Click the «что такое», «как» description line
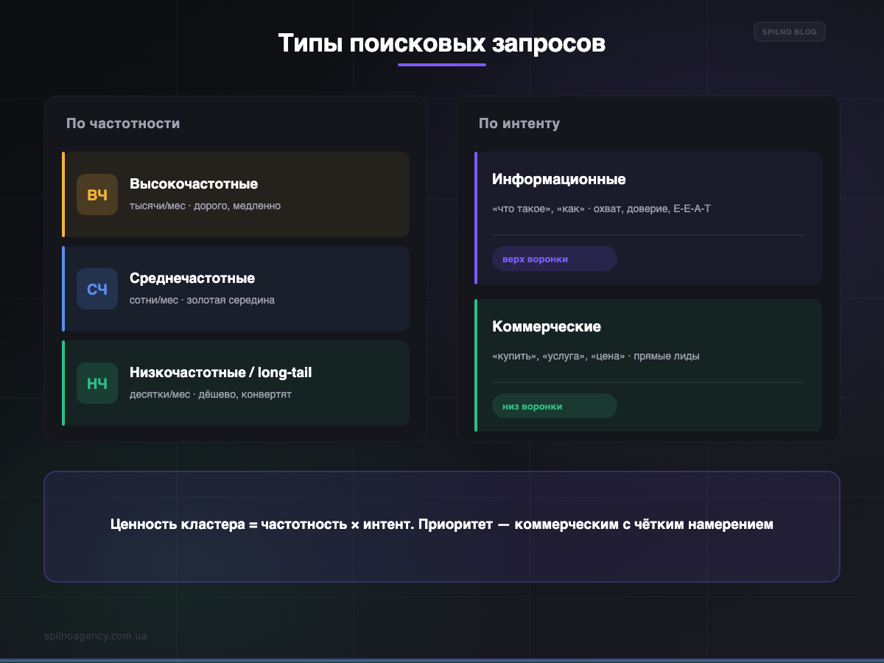Screen dimensions: 884x663 (x=601, y=208)
